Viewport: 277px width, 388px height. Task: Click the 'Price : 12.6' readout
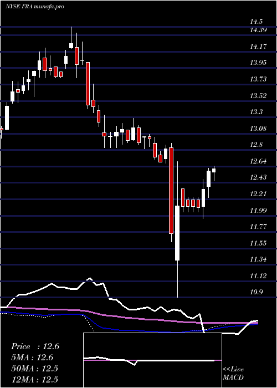35,346
